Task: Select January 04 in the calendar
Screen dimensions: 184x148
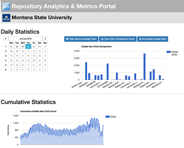Action: pyautogui.click(x=28, y=47)
